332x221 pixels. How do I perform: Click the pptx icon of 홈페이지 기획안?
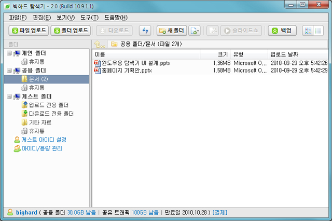click(98, 71)
